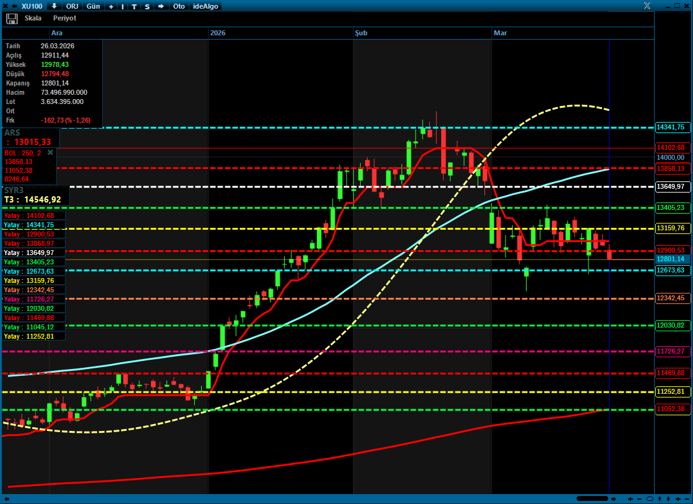The width and height of the screenshot is (693, 504).
Task: Click the minus icon left of ellipse icon
Action: point(640,498)
